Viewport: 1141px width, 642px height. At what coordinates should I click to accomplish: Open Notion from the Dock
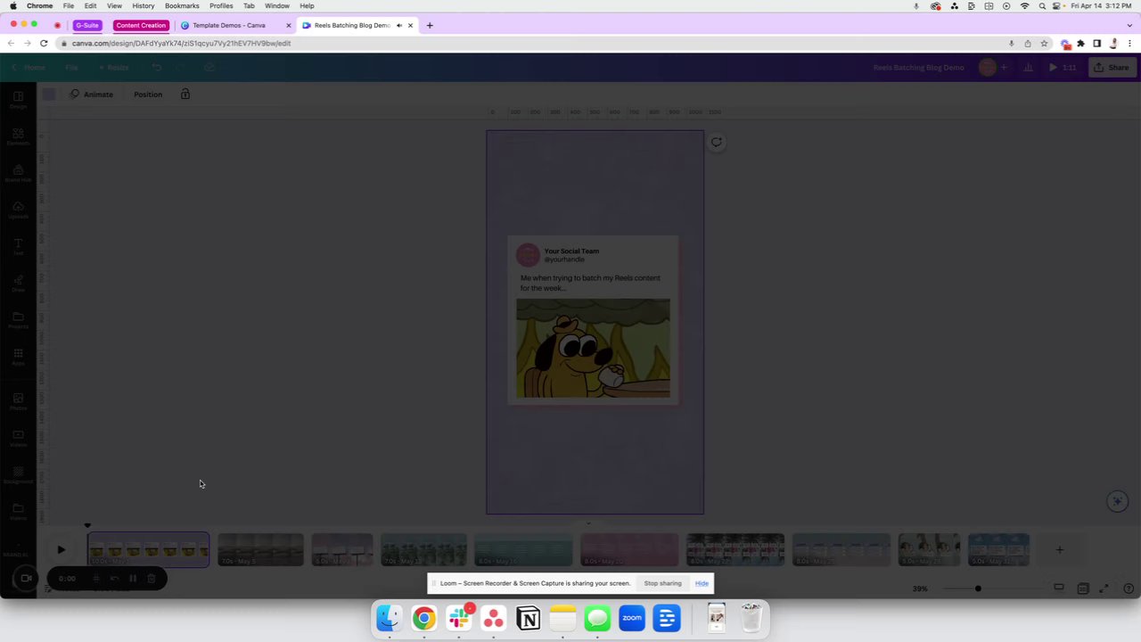528,617
